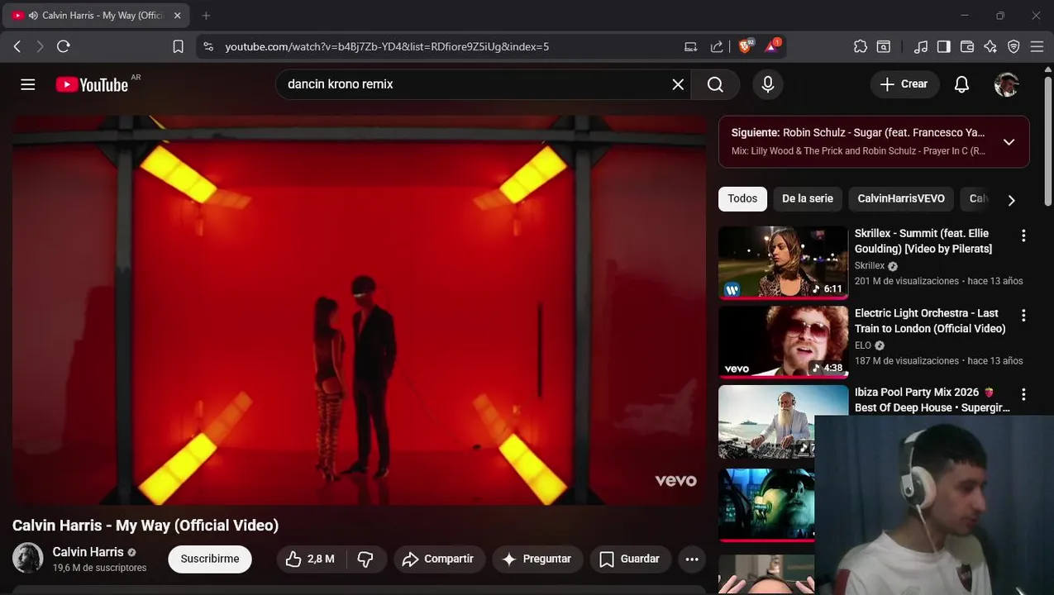Open the ELO channel name
The image size is (1054, 595).
[x=863, y=345]
